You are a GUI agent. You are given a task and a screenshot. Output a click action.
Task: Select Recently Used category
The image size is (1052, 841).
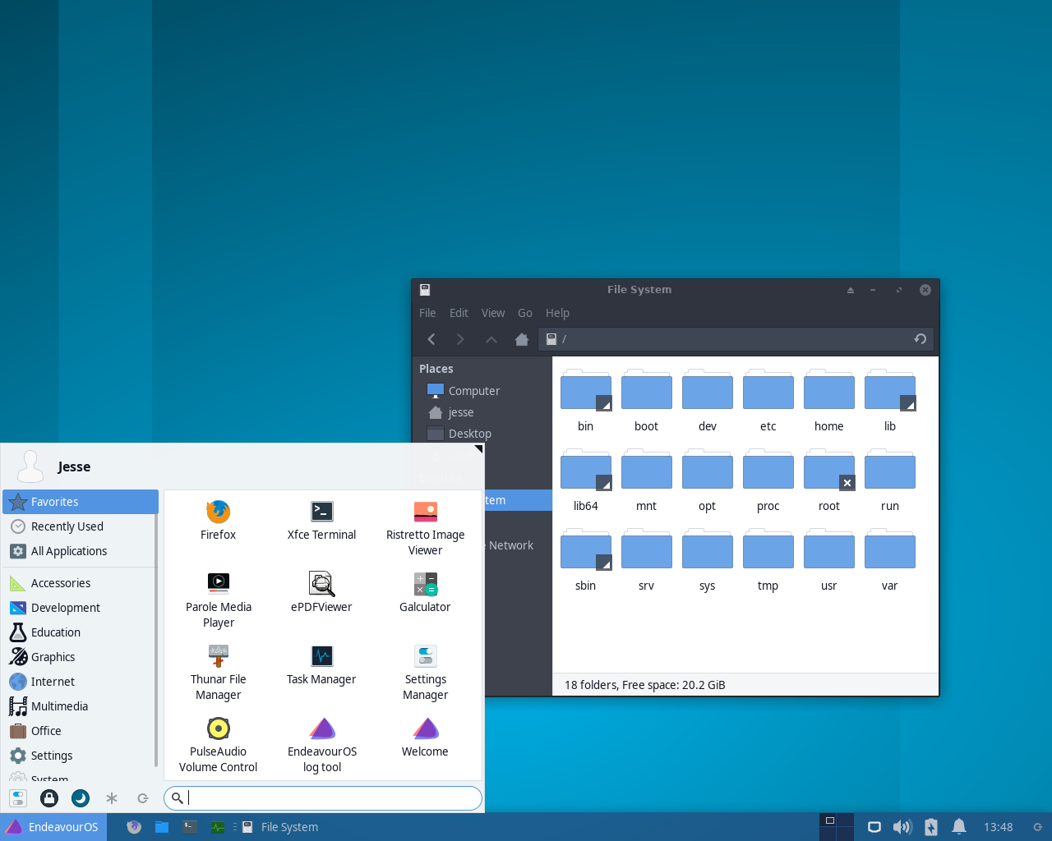(x=81, y=526)
